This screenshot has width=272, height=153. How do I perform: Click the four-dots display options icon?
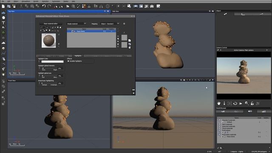(84, 6)
